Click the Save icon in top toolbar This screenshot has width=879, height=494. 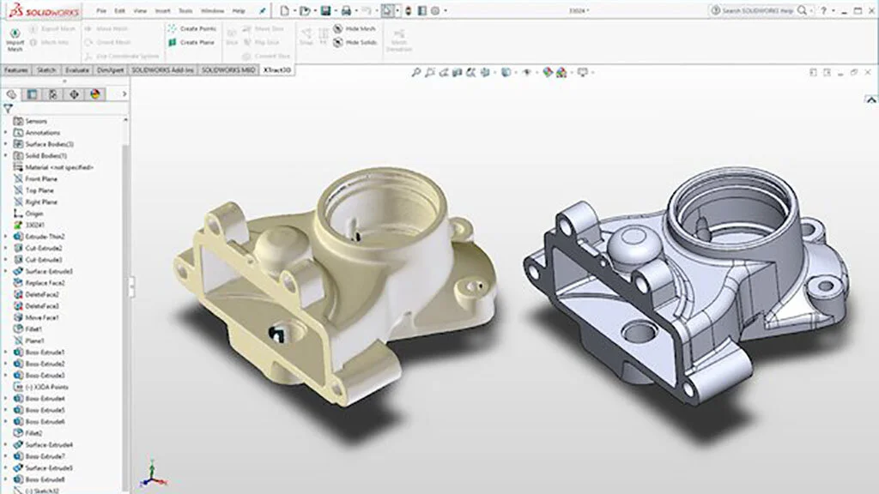325,10
